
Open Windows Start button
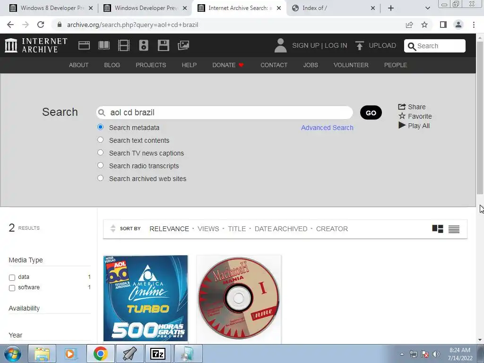pos(13,354)
